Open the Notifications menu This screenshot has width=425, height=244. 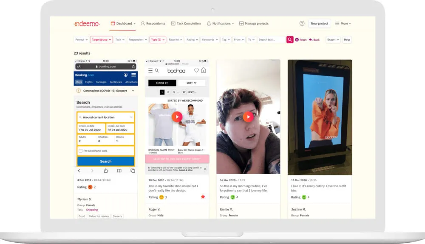pyautogui.click(x=220, y=23)
